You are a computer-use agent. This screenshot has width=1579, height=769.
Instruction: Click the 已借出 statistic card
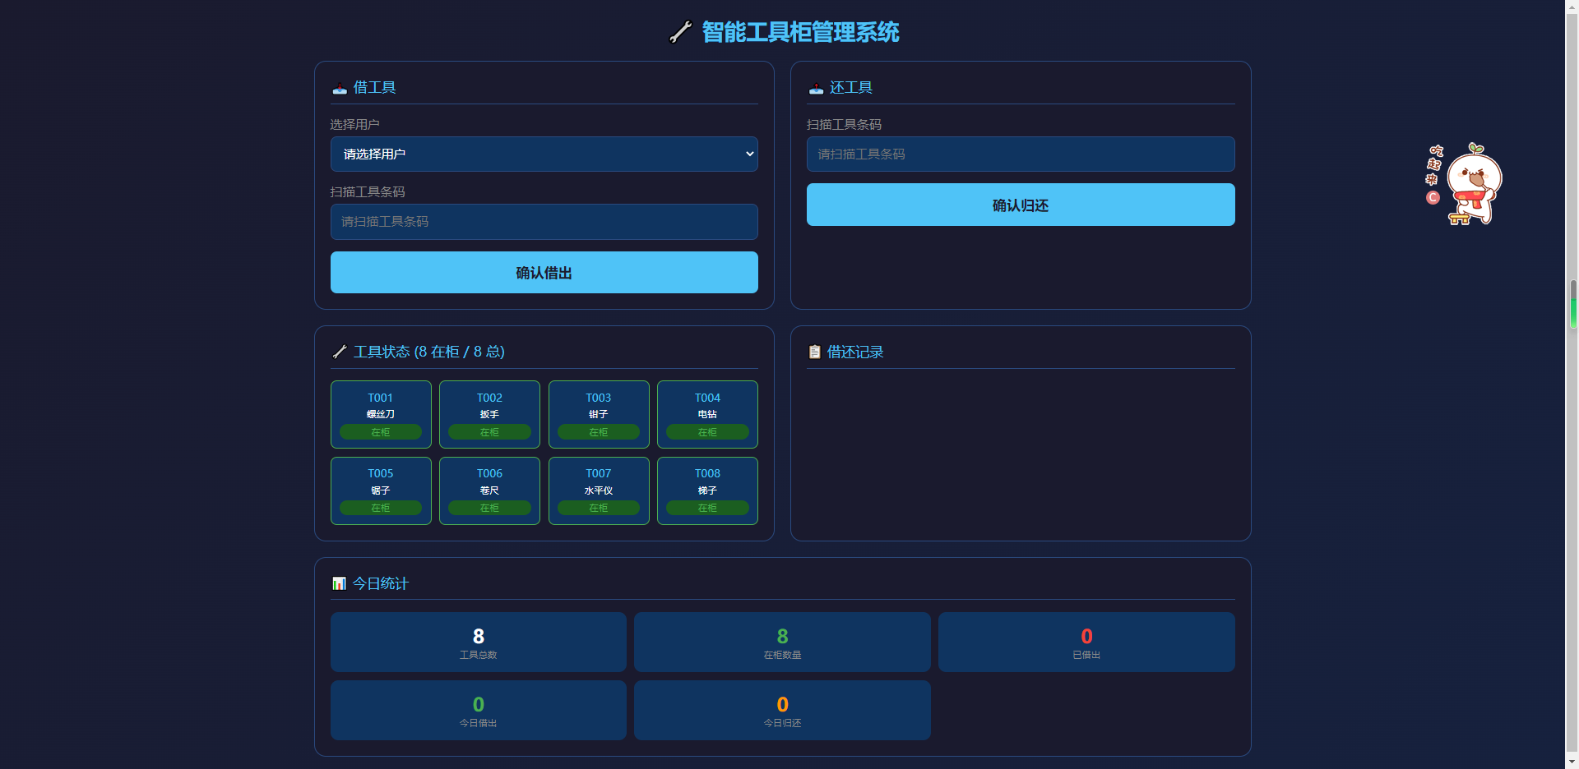pyautogui.click(x=1086, y=642)
